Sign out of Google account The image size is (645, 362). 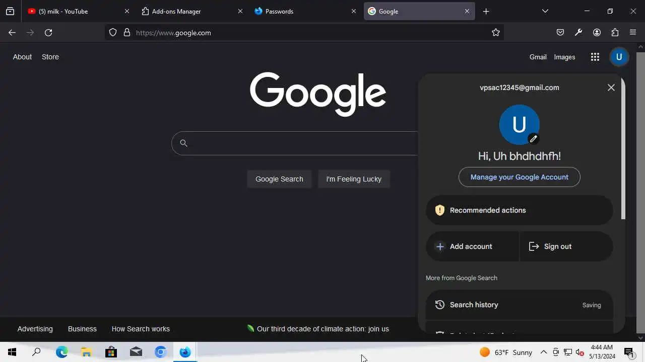coord(566,246)
